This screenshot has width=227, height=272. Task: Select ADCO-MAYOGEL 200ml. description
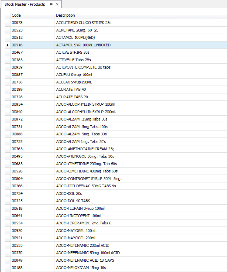(x=141, y=238)
